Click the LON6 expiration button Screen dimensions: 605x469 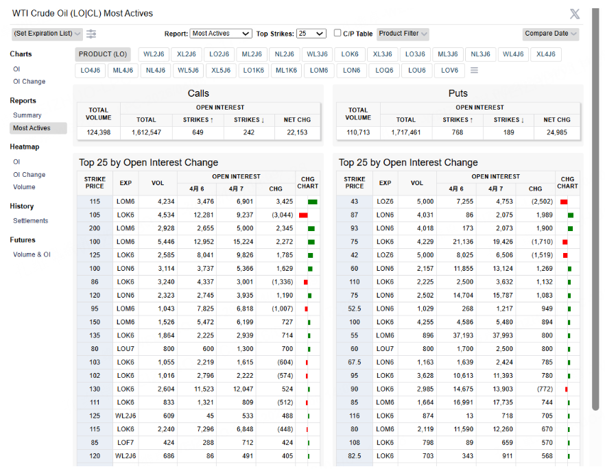(351, 71)
